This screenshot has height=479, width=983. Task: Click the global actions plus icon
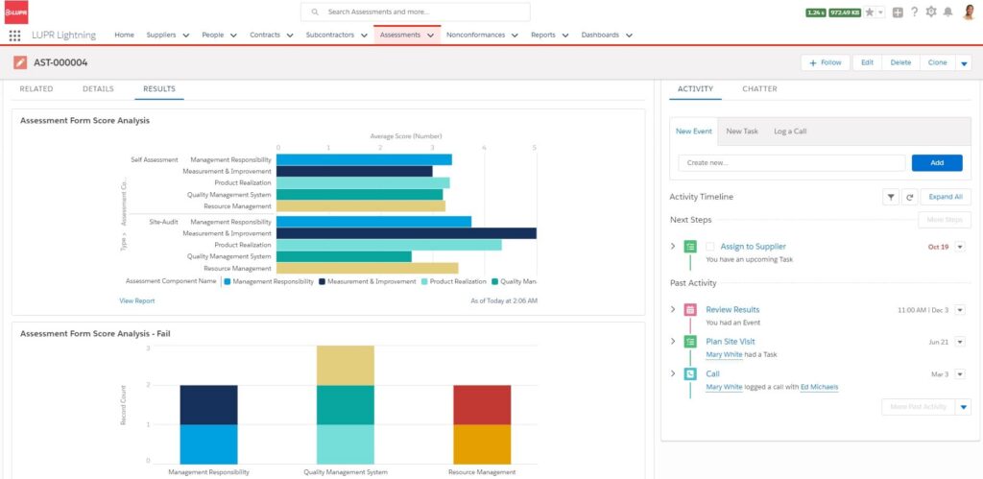(897, 12)
